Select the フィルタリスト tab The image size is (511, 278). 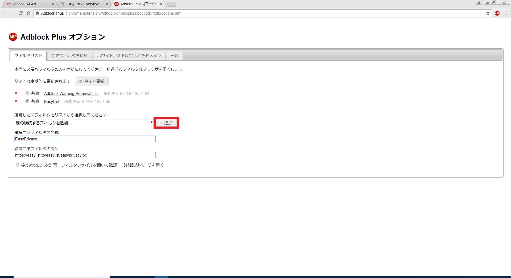28,56
